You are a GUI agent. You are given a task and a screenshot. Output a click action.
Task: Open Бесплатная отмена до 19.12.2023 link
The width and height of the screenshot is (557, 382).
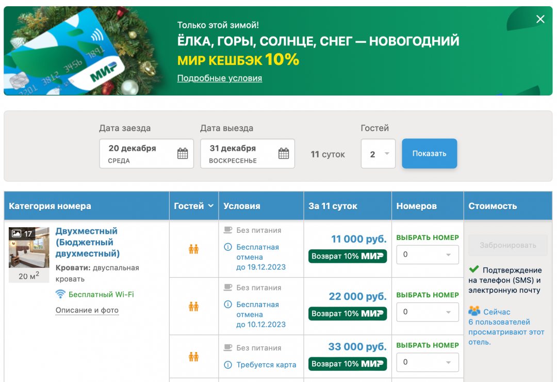[261, 257]
